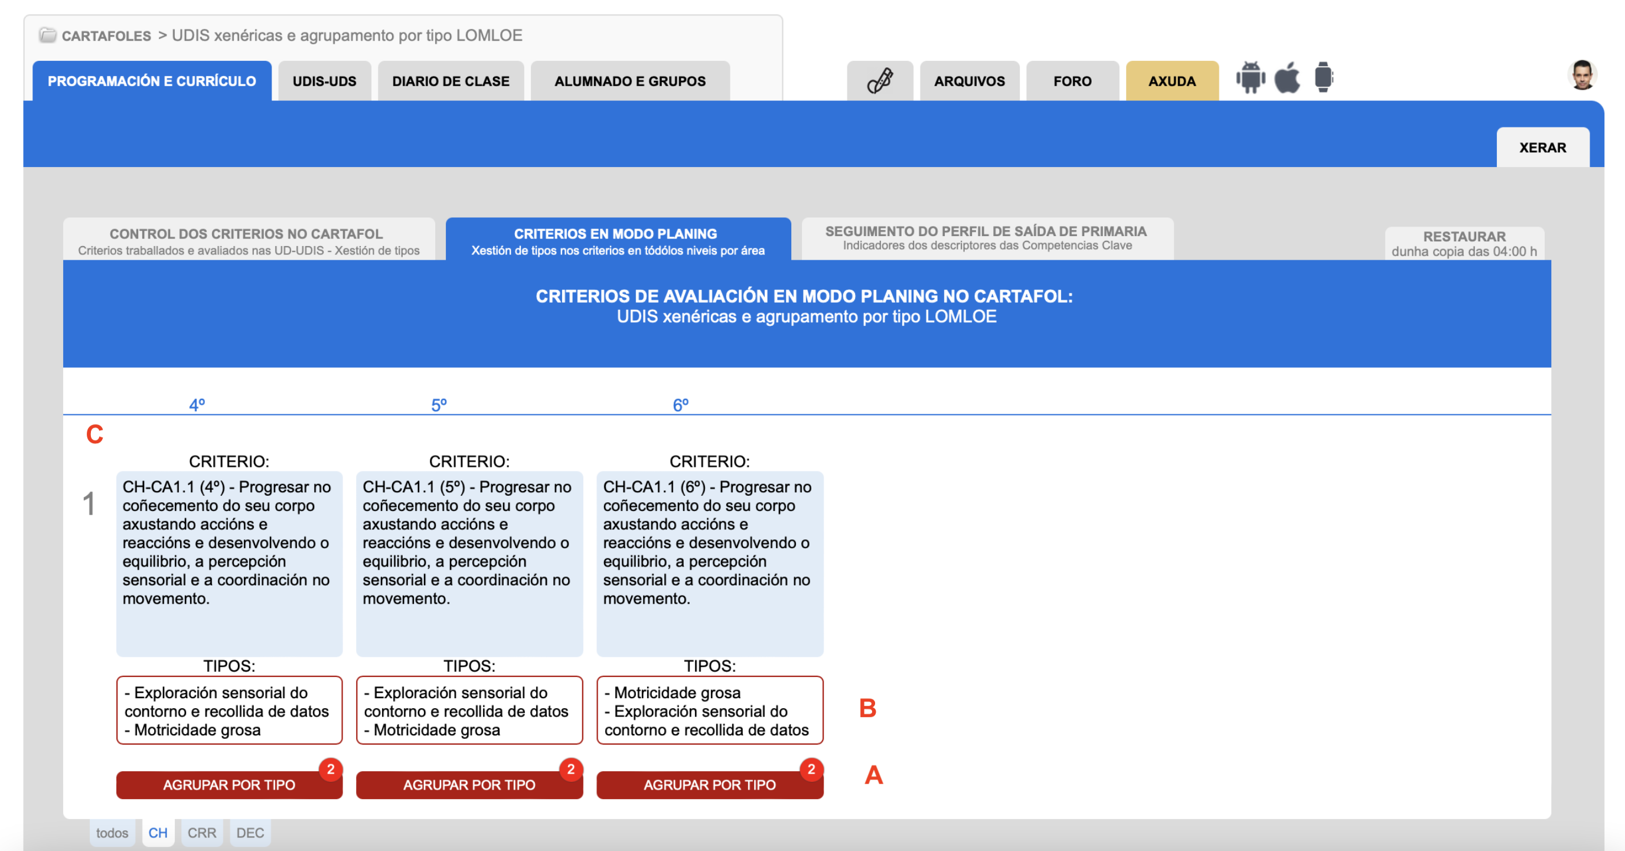Open DIARIO DE CLASE tab
This screenshot has width=1625, height=851.
pos(451,81)
